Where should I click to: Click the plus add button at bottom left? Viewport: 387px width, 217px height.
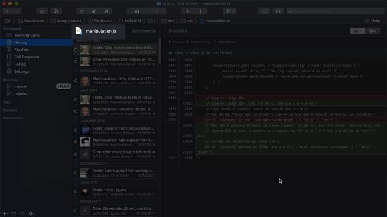[x=5, y=213]
